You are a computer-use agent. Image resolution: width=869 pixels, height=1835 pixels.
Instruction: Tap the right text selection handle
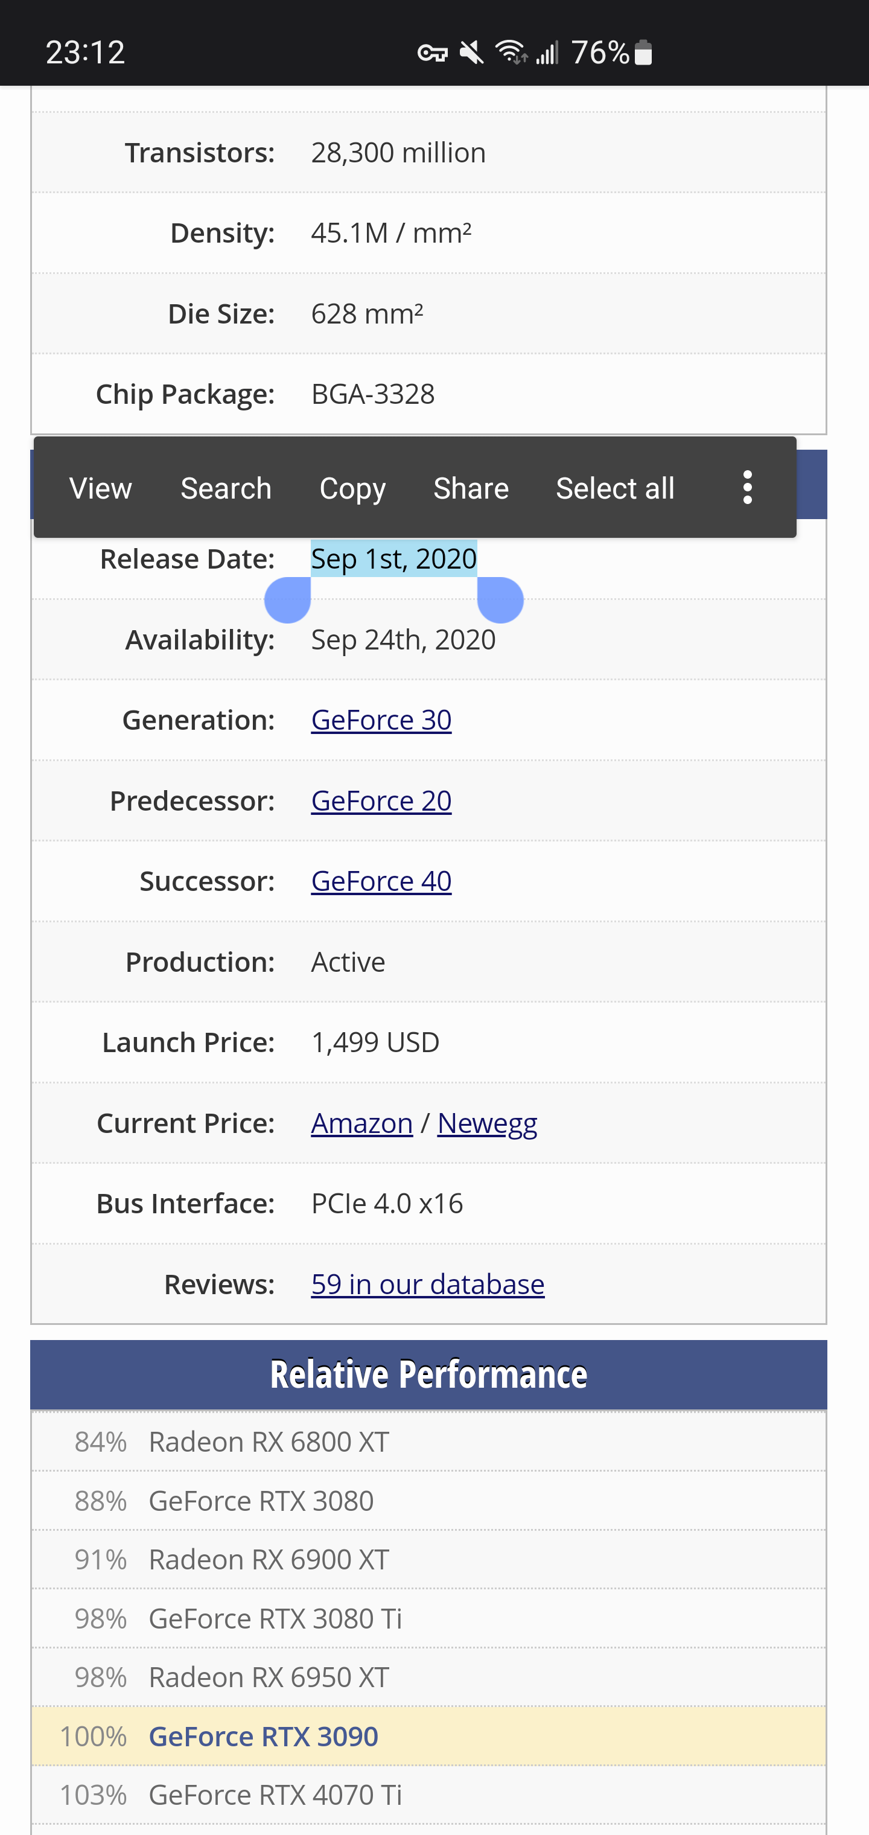point(500,600)
